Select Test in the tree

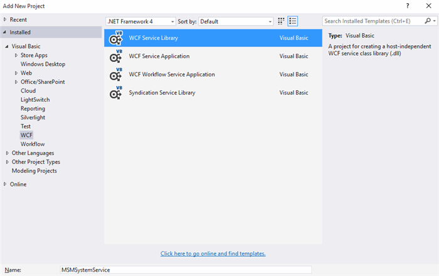point(26,126)
